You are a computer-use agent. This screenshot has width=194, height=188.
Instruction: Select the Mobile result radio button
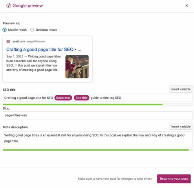click(x=5, y=30)
